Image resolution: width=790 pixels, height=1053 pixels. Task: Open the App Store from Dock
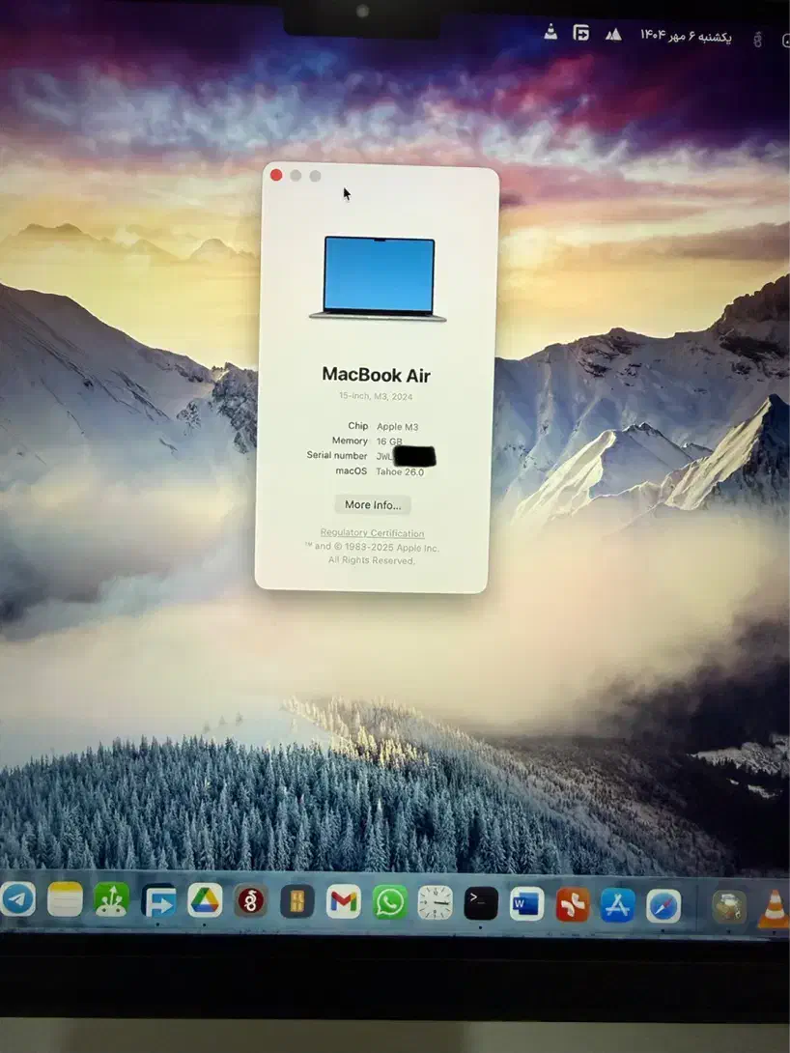click(x=618, y=905)
